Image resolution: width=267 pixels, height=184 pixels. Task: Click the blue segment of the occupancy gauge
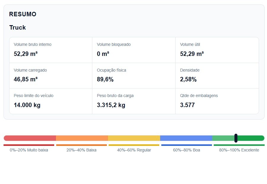tap(186, 138)
